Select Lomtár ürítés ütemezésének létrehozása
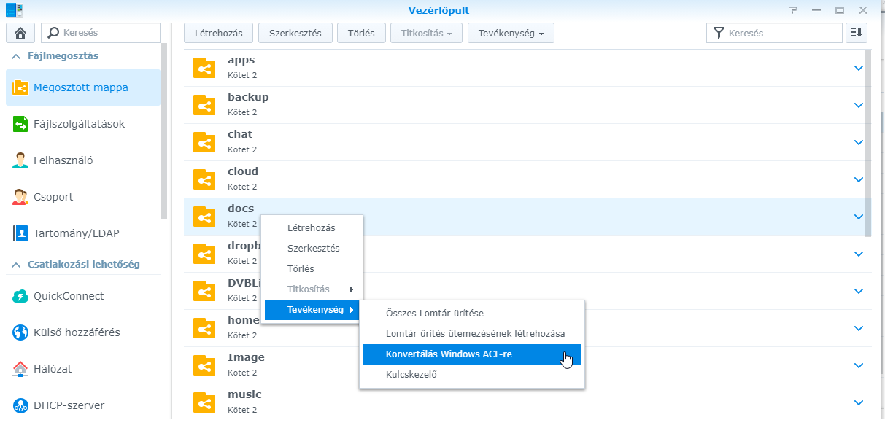Image resolution: width=885 pixels, height=428 pixels. tap(472, 334)
